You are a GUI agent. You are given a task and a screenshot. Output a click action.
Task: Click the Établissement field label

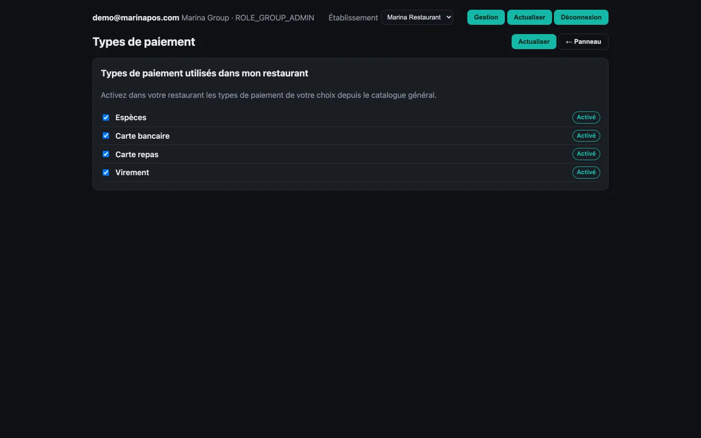point(353,18)
